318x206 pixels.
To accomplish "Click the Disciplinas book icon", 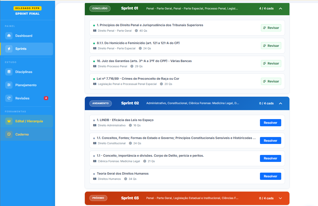I will pyautogui.click(x=9, y=72).
